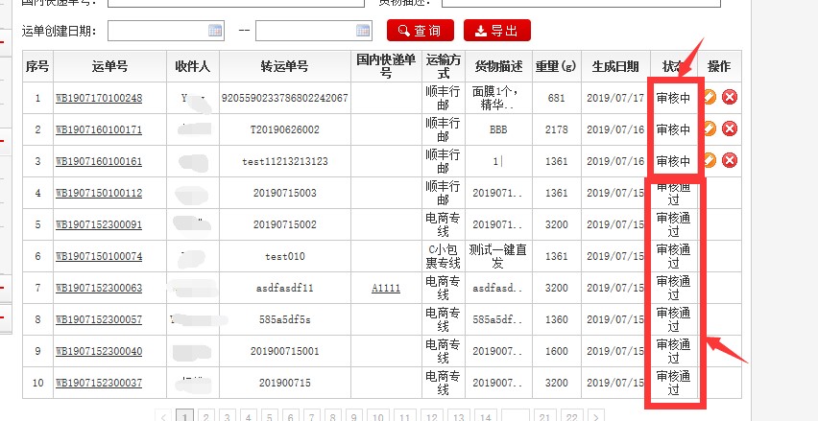This screenshot has width=818, height=421.
Task: Go to page 5 in pagination
Action: 269,417
